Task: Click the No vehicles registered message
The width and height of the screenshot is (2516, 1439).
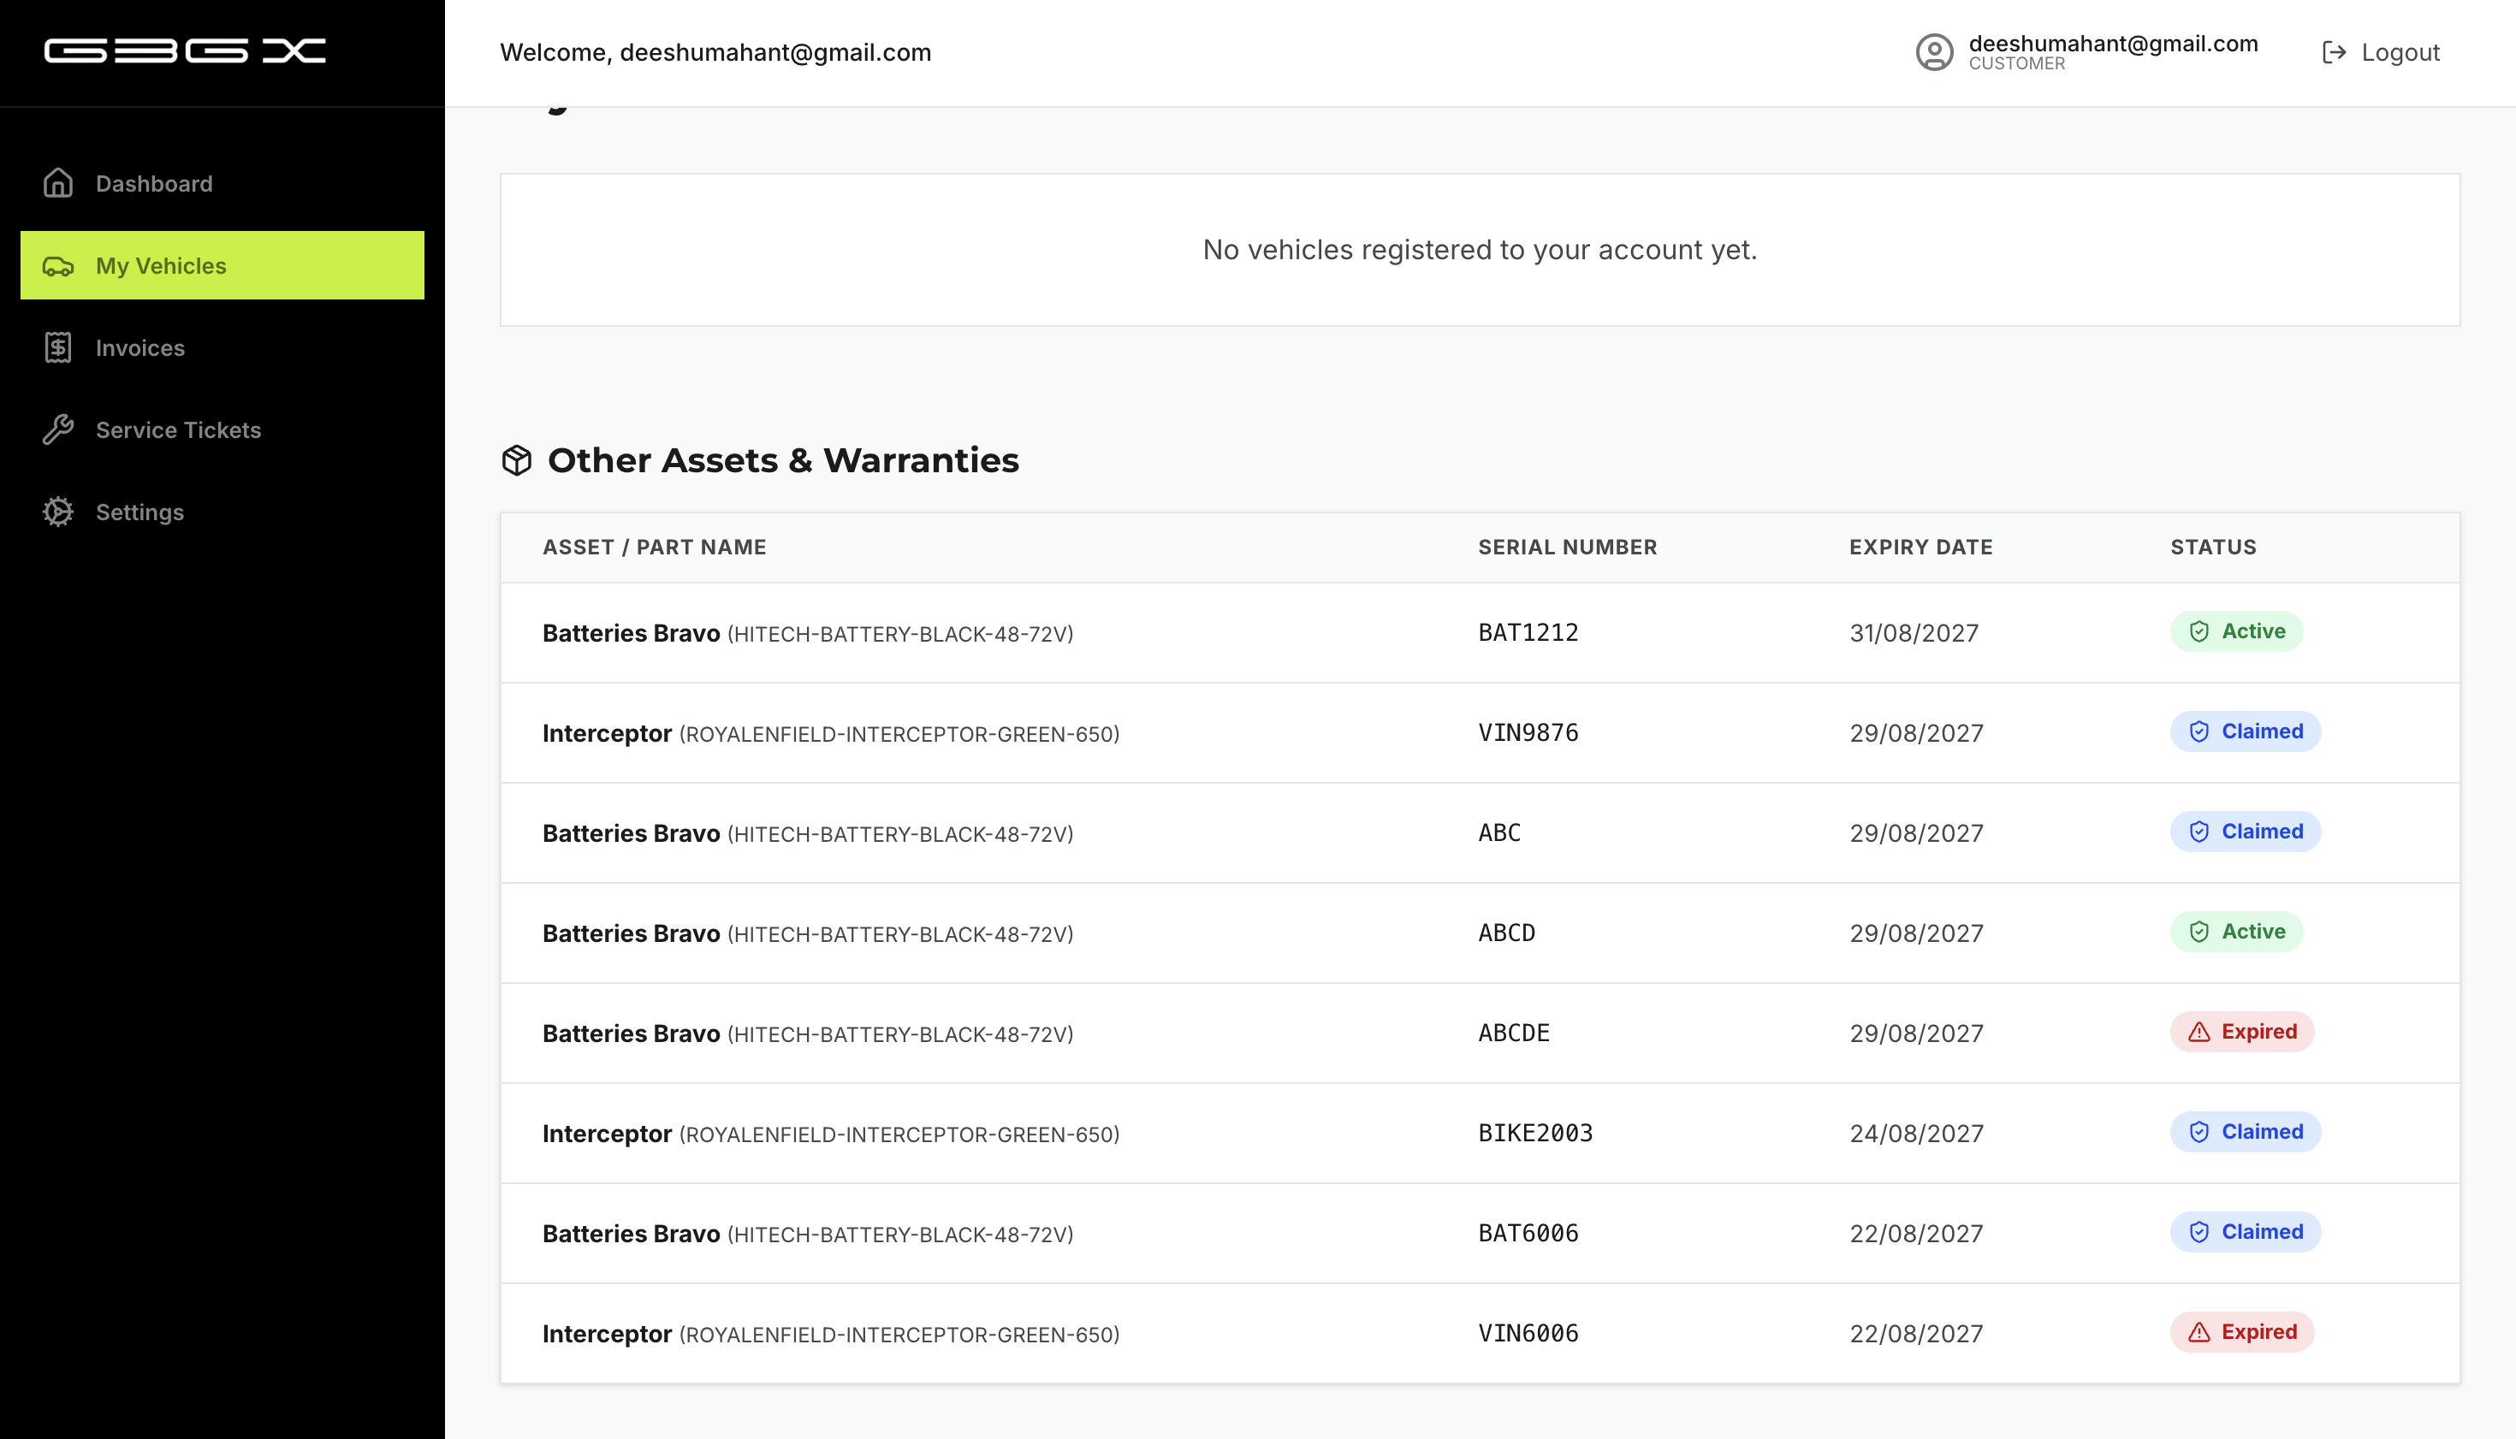Action: tap(1480, 250)
